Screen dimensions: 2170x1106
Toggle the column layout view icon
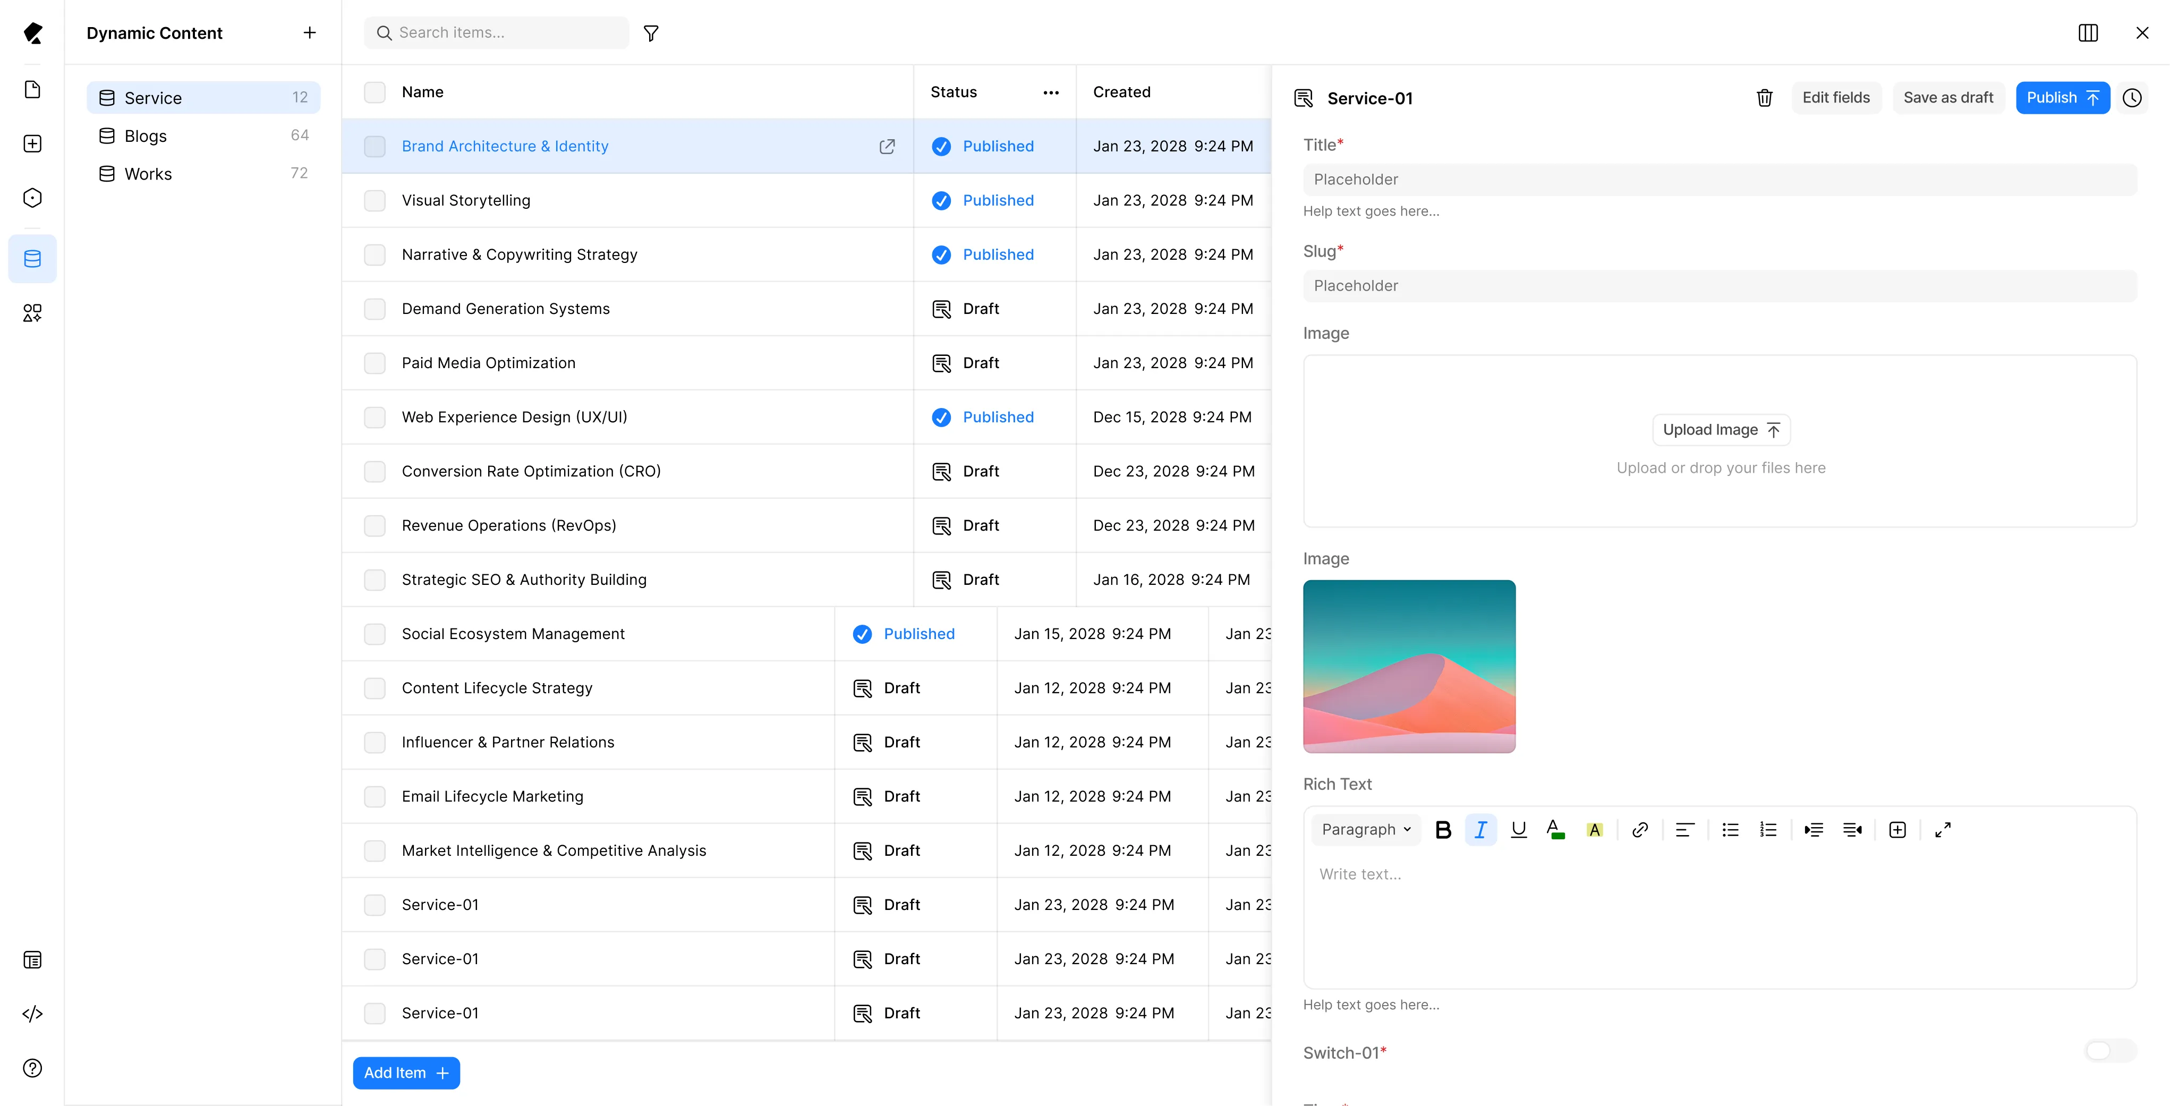click(2088, 33)
